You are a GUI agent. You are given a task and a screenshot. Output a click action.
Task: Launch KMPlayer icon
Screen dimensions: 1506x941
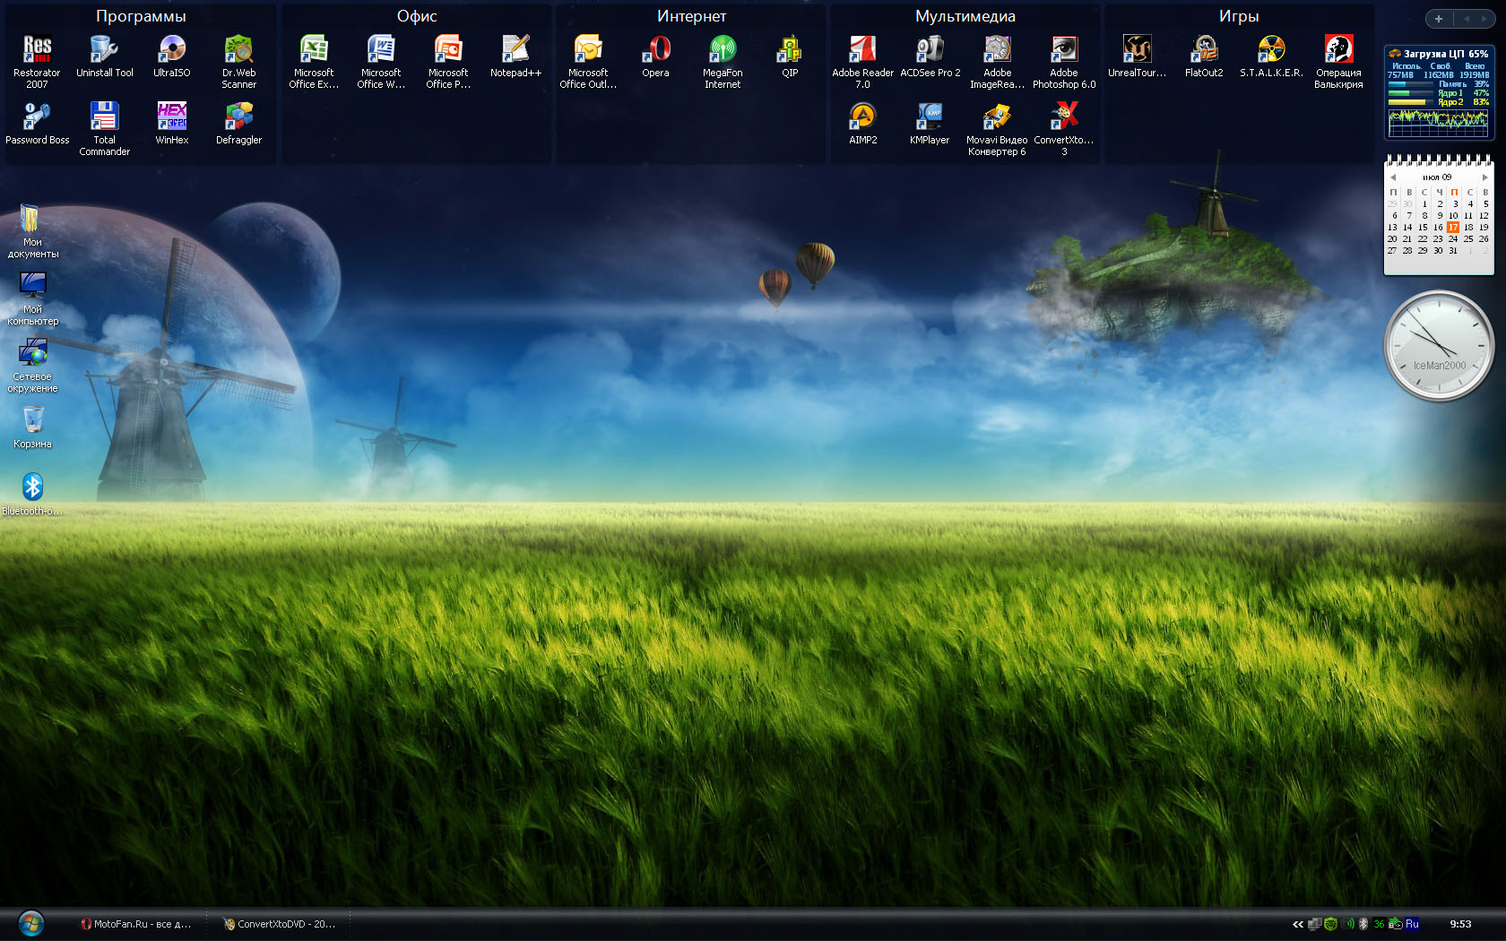click(x=930, y=123)
